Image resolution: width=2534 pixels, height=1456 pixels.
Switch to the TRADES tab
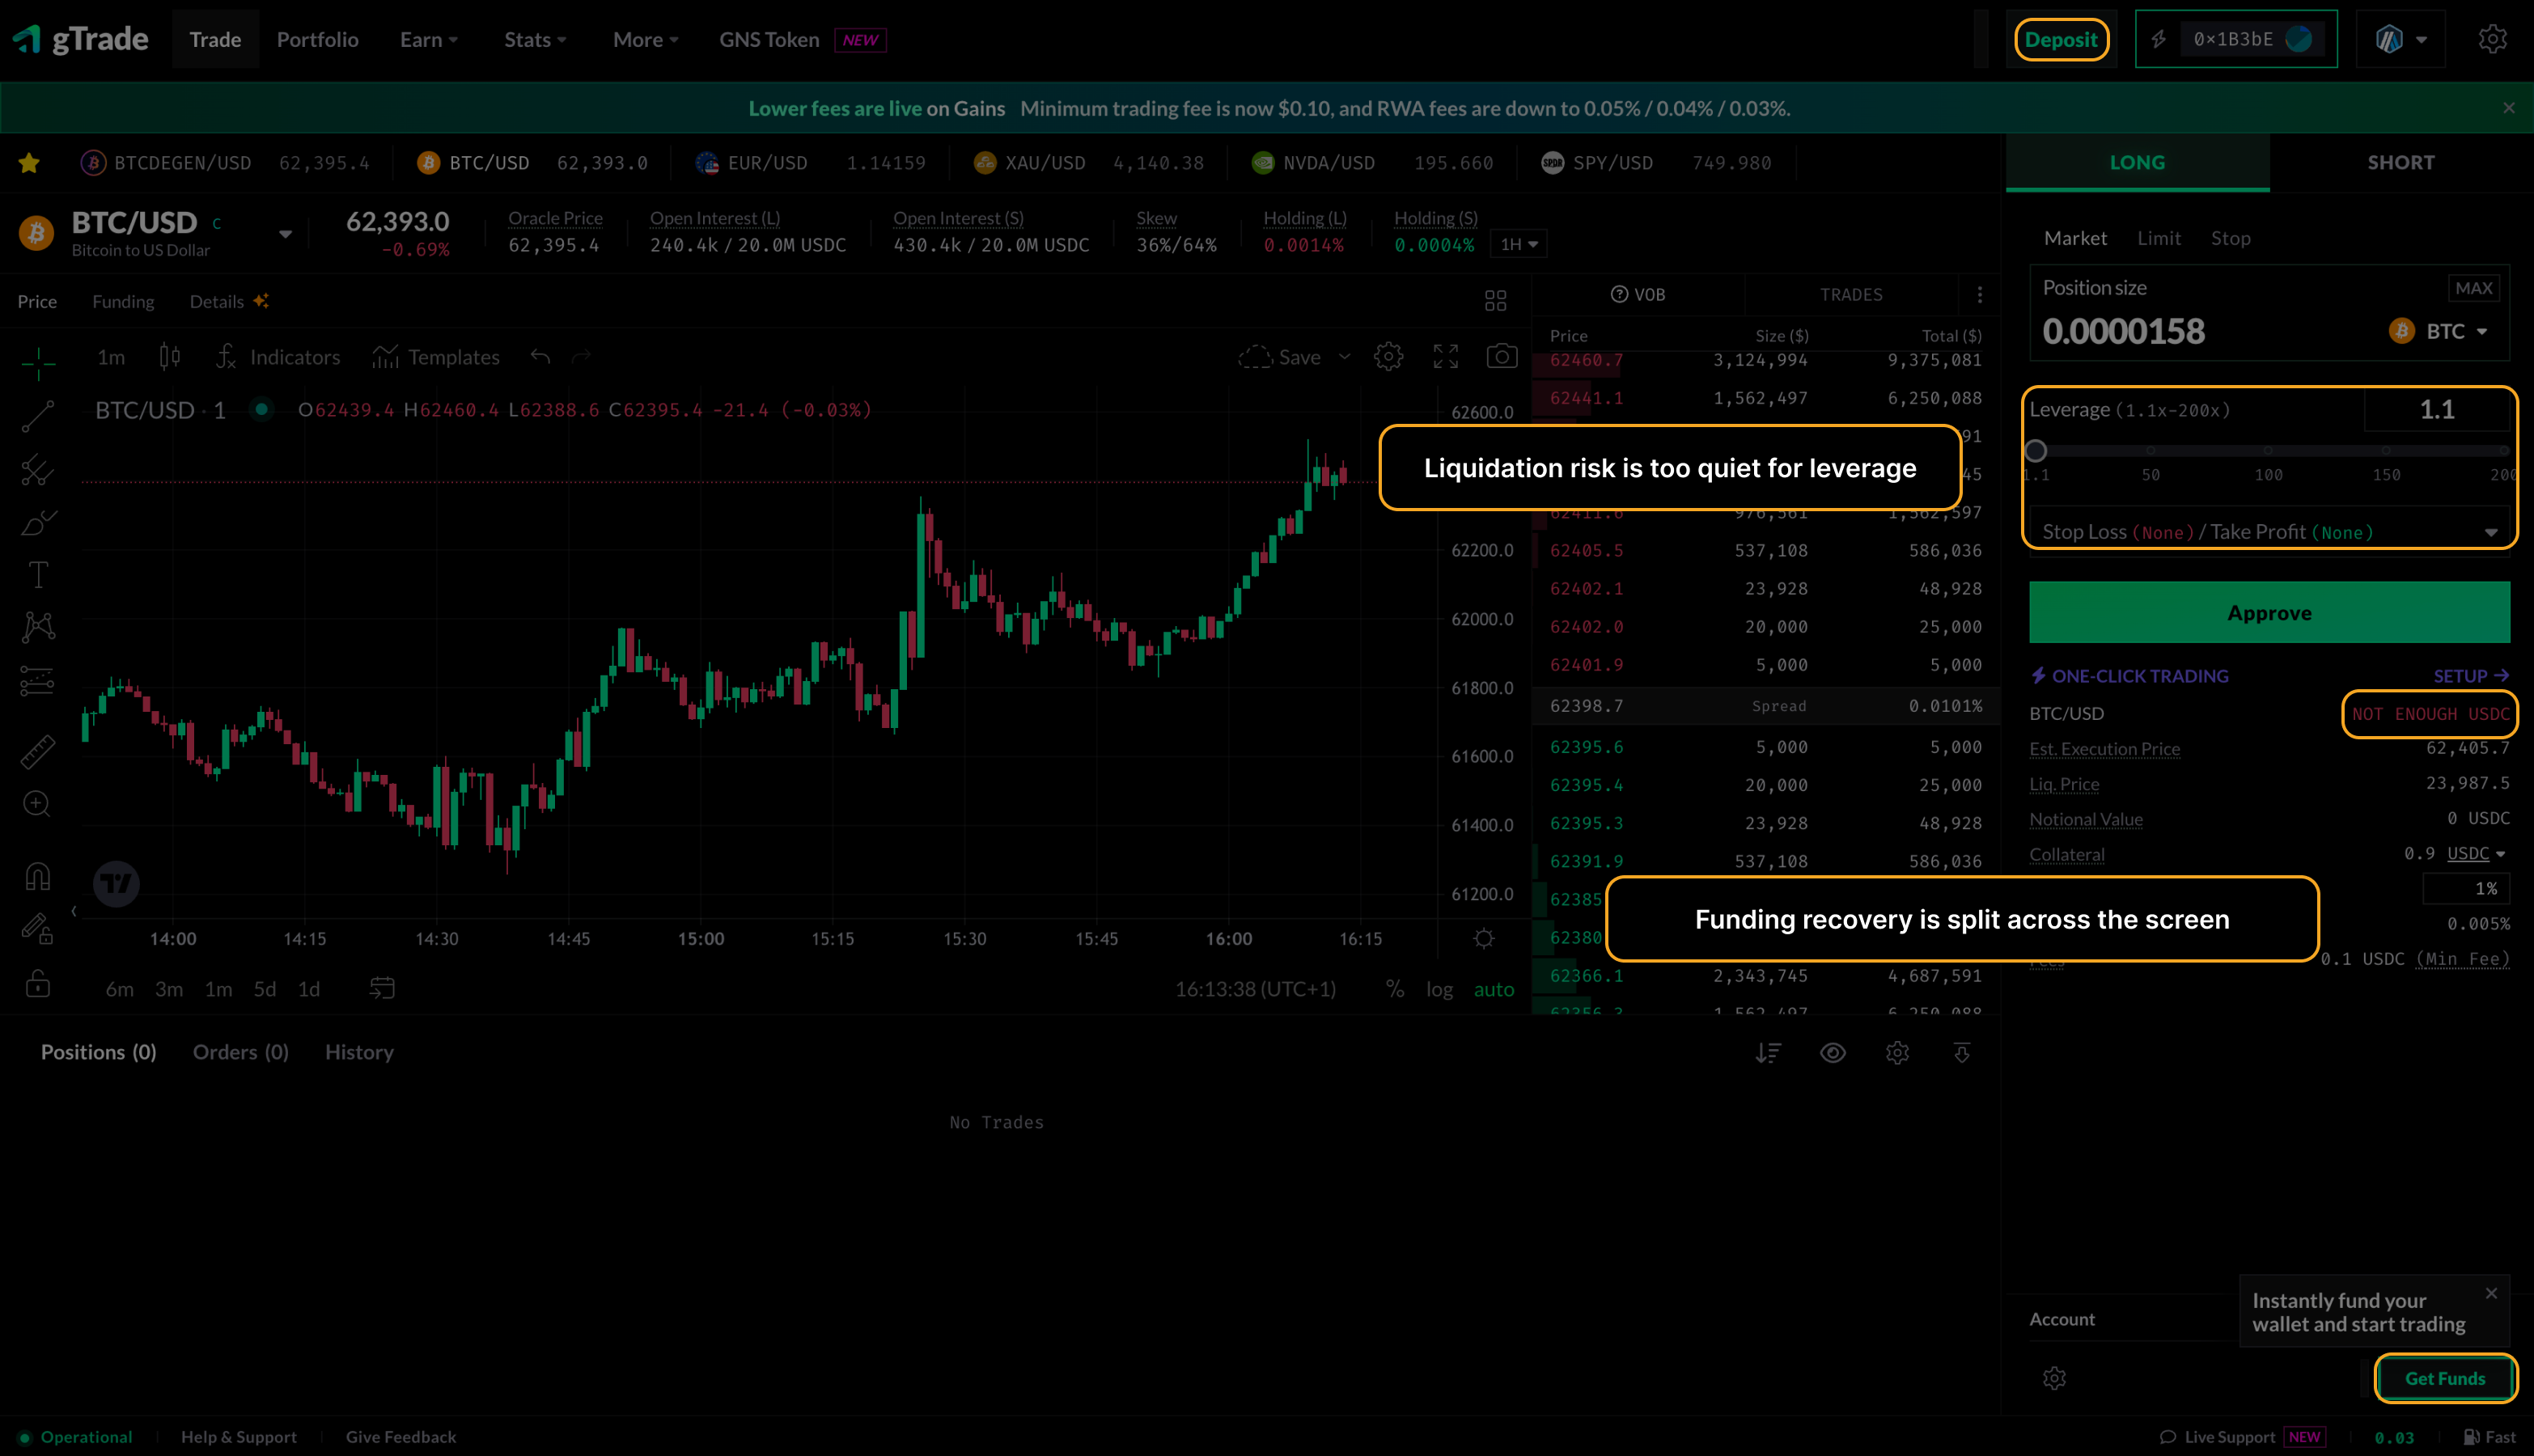point(1851,295)
